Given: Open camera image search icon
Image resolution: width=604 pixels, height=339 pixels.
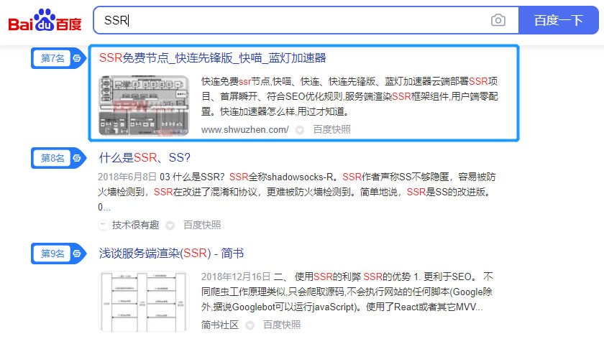Looking at the screenshot, I should tap(498, 20).
